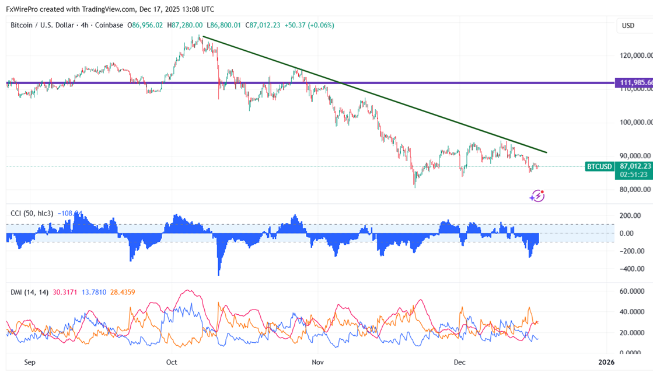The image size is (653, 379).
Task: Click the CCI 0.00 axis label
Action: pos(627,234)
